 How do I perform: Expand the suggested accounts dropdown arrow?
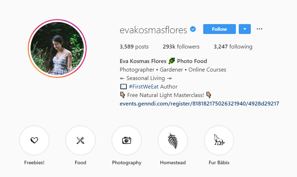(245, 29)
